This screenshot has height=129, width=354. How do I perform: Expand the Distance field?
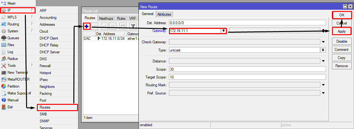tap(323, 61)
